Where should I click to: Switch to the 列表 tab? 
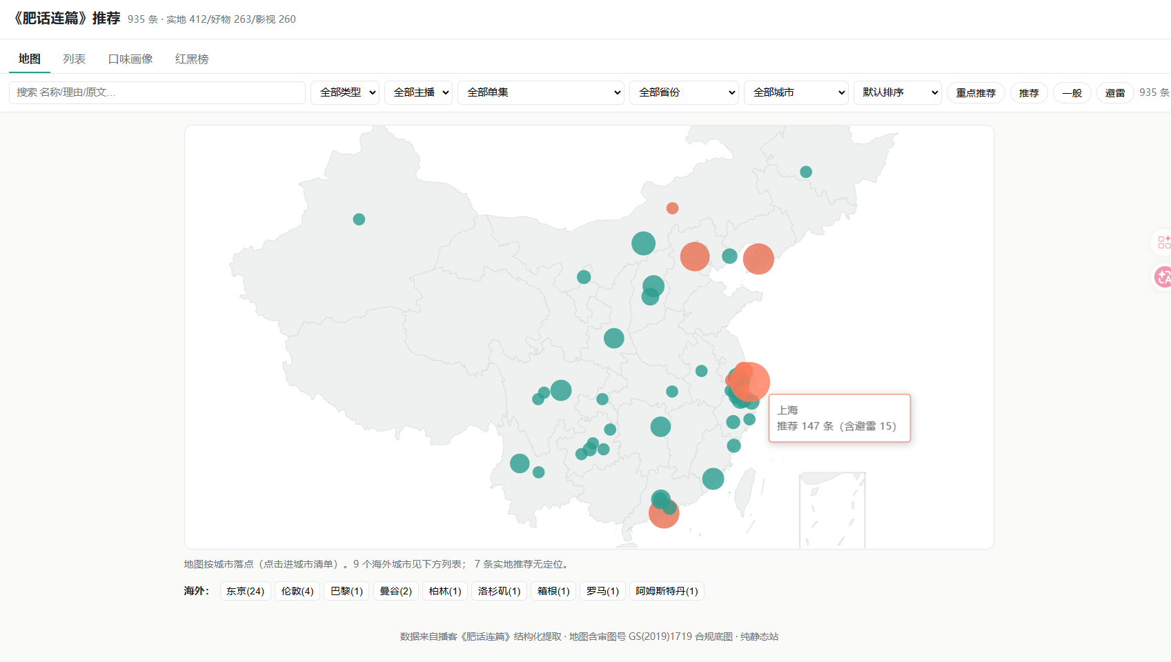74,59
